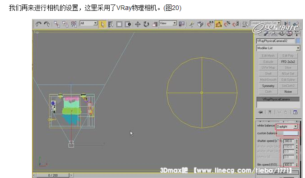Open the Create Selection Set dropdown
The width and height of the screenshot is (305, 178).
[265, 23]
